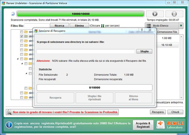Click the Filtro file input field
This screenshot has height=135, width=189.
coord(37,26)
